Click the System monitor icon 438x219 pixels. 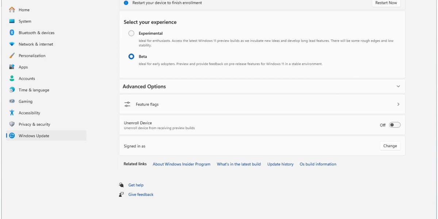(12, 21)
